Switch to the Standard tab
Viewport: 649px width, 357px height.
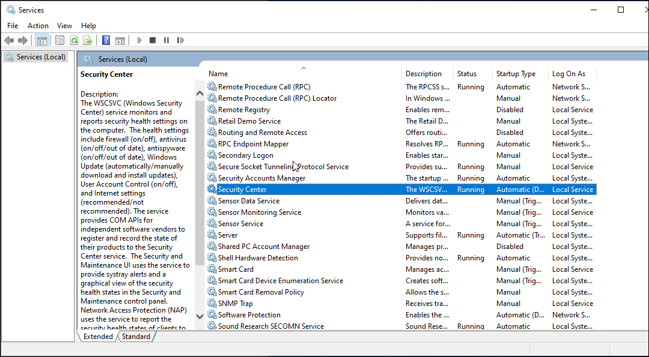(x=136, y=337)
